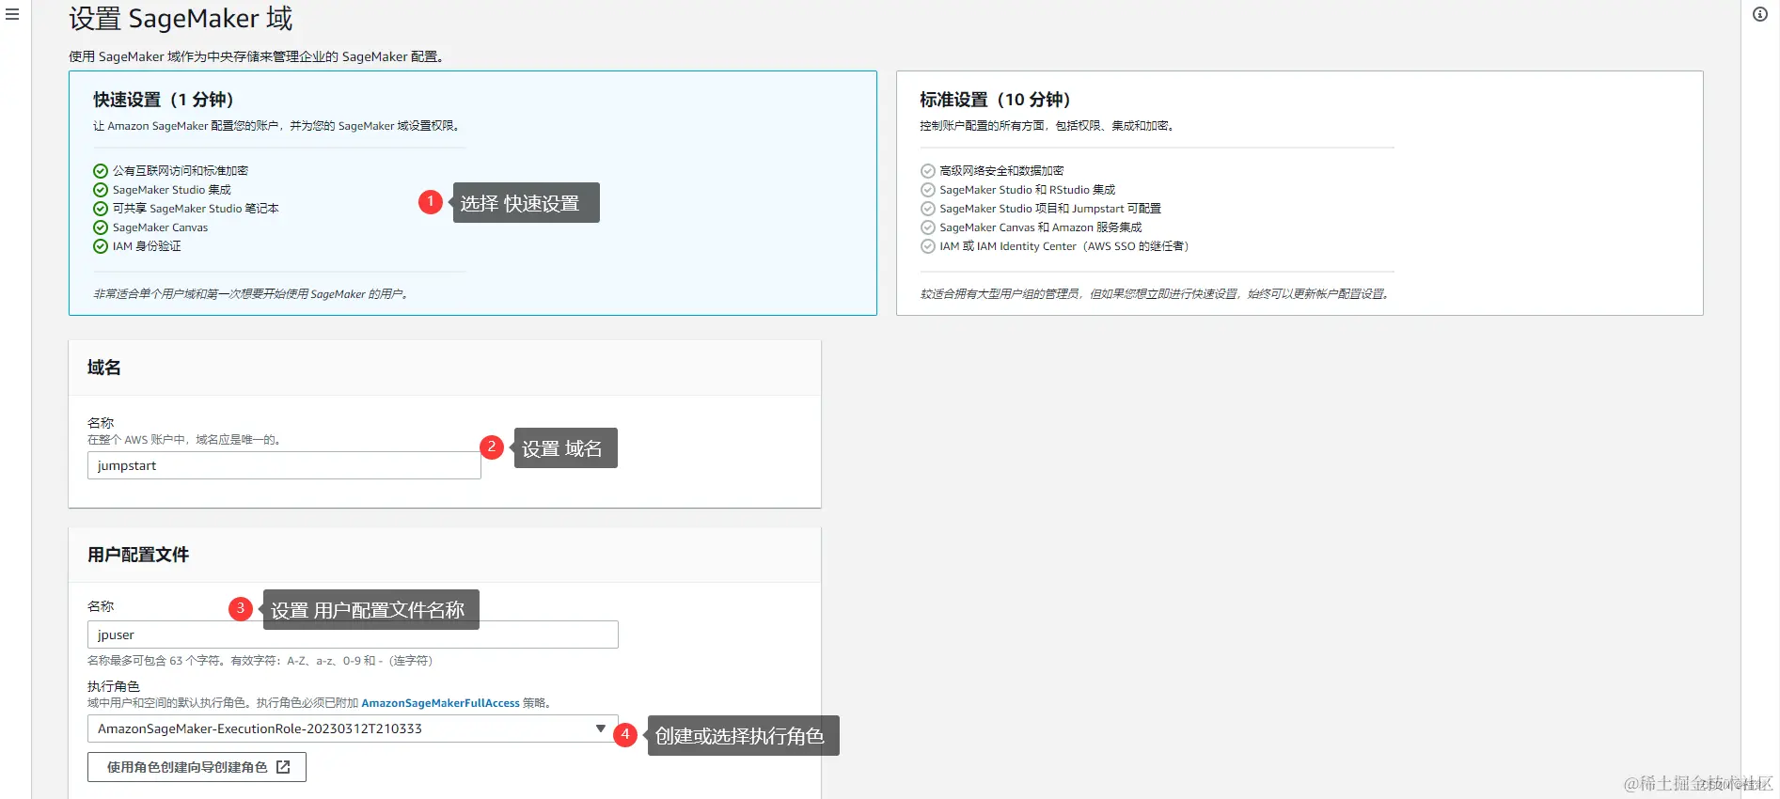Open the AmazonSageMakerFullAccess policy link
This screenshot has height=799, width=1780.
440,703
